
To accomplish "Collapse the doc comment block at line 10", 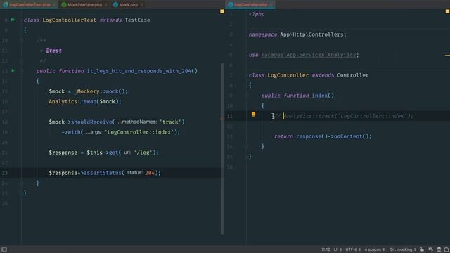I will click(22, 41).
